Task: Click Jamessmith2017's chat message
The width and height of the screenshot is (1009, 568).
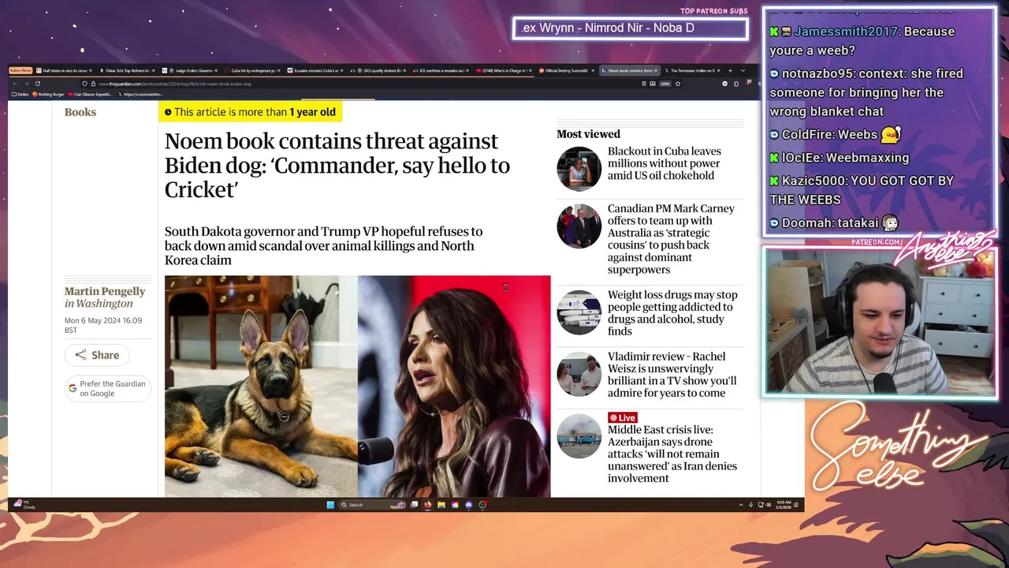Action: click(862, 41)
